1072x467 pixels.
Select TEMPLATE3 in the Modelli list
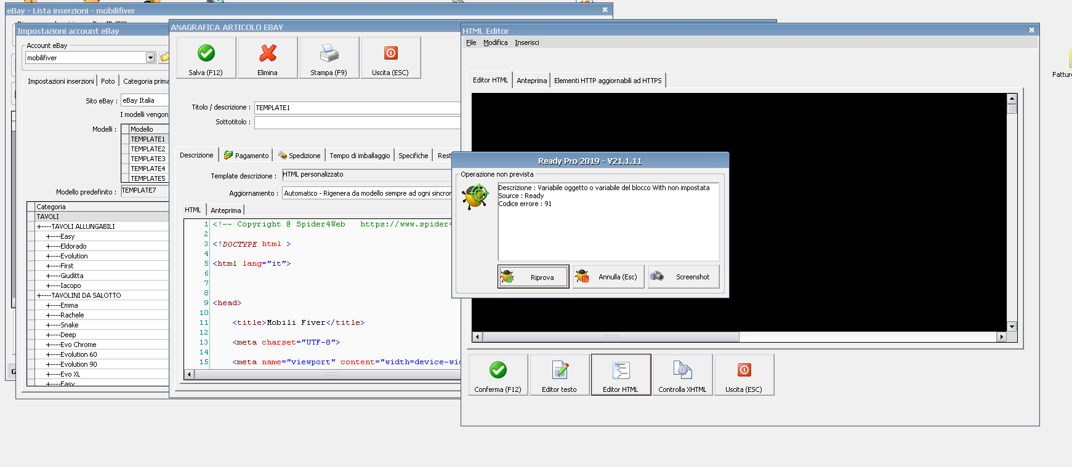148,159
